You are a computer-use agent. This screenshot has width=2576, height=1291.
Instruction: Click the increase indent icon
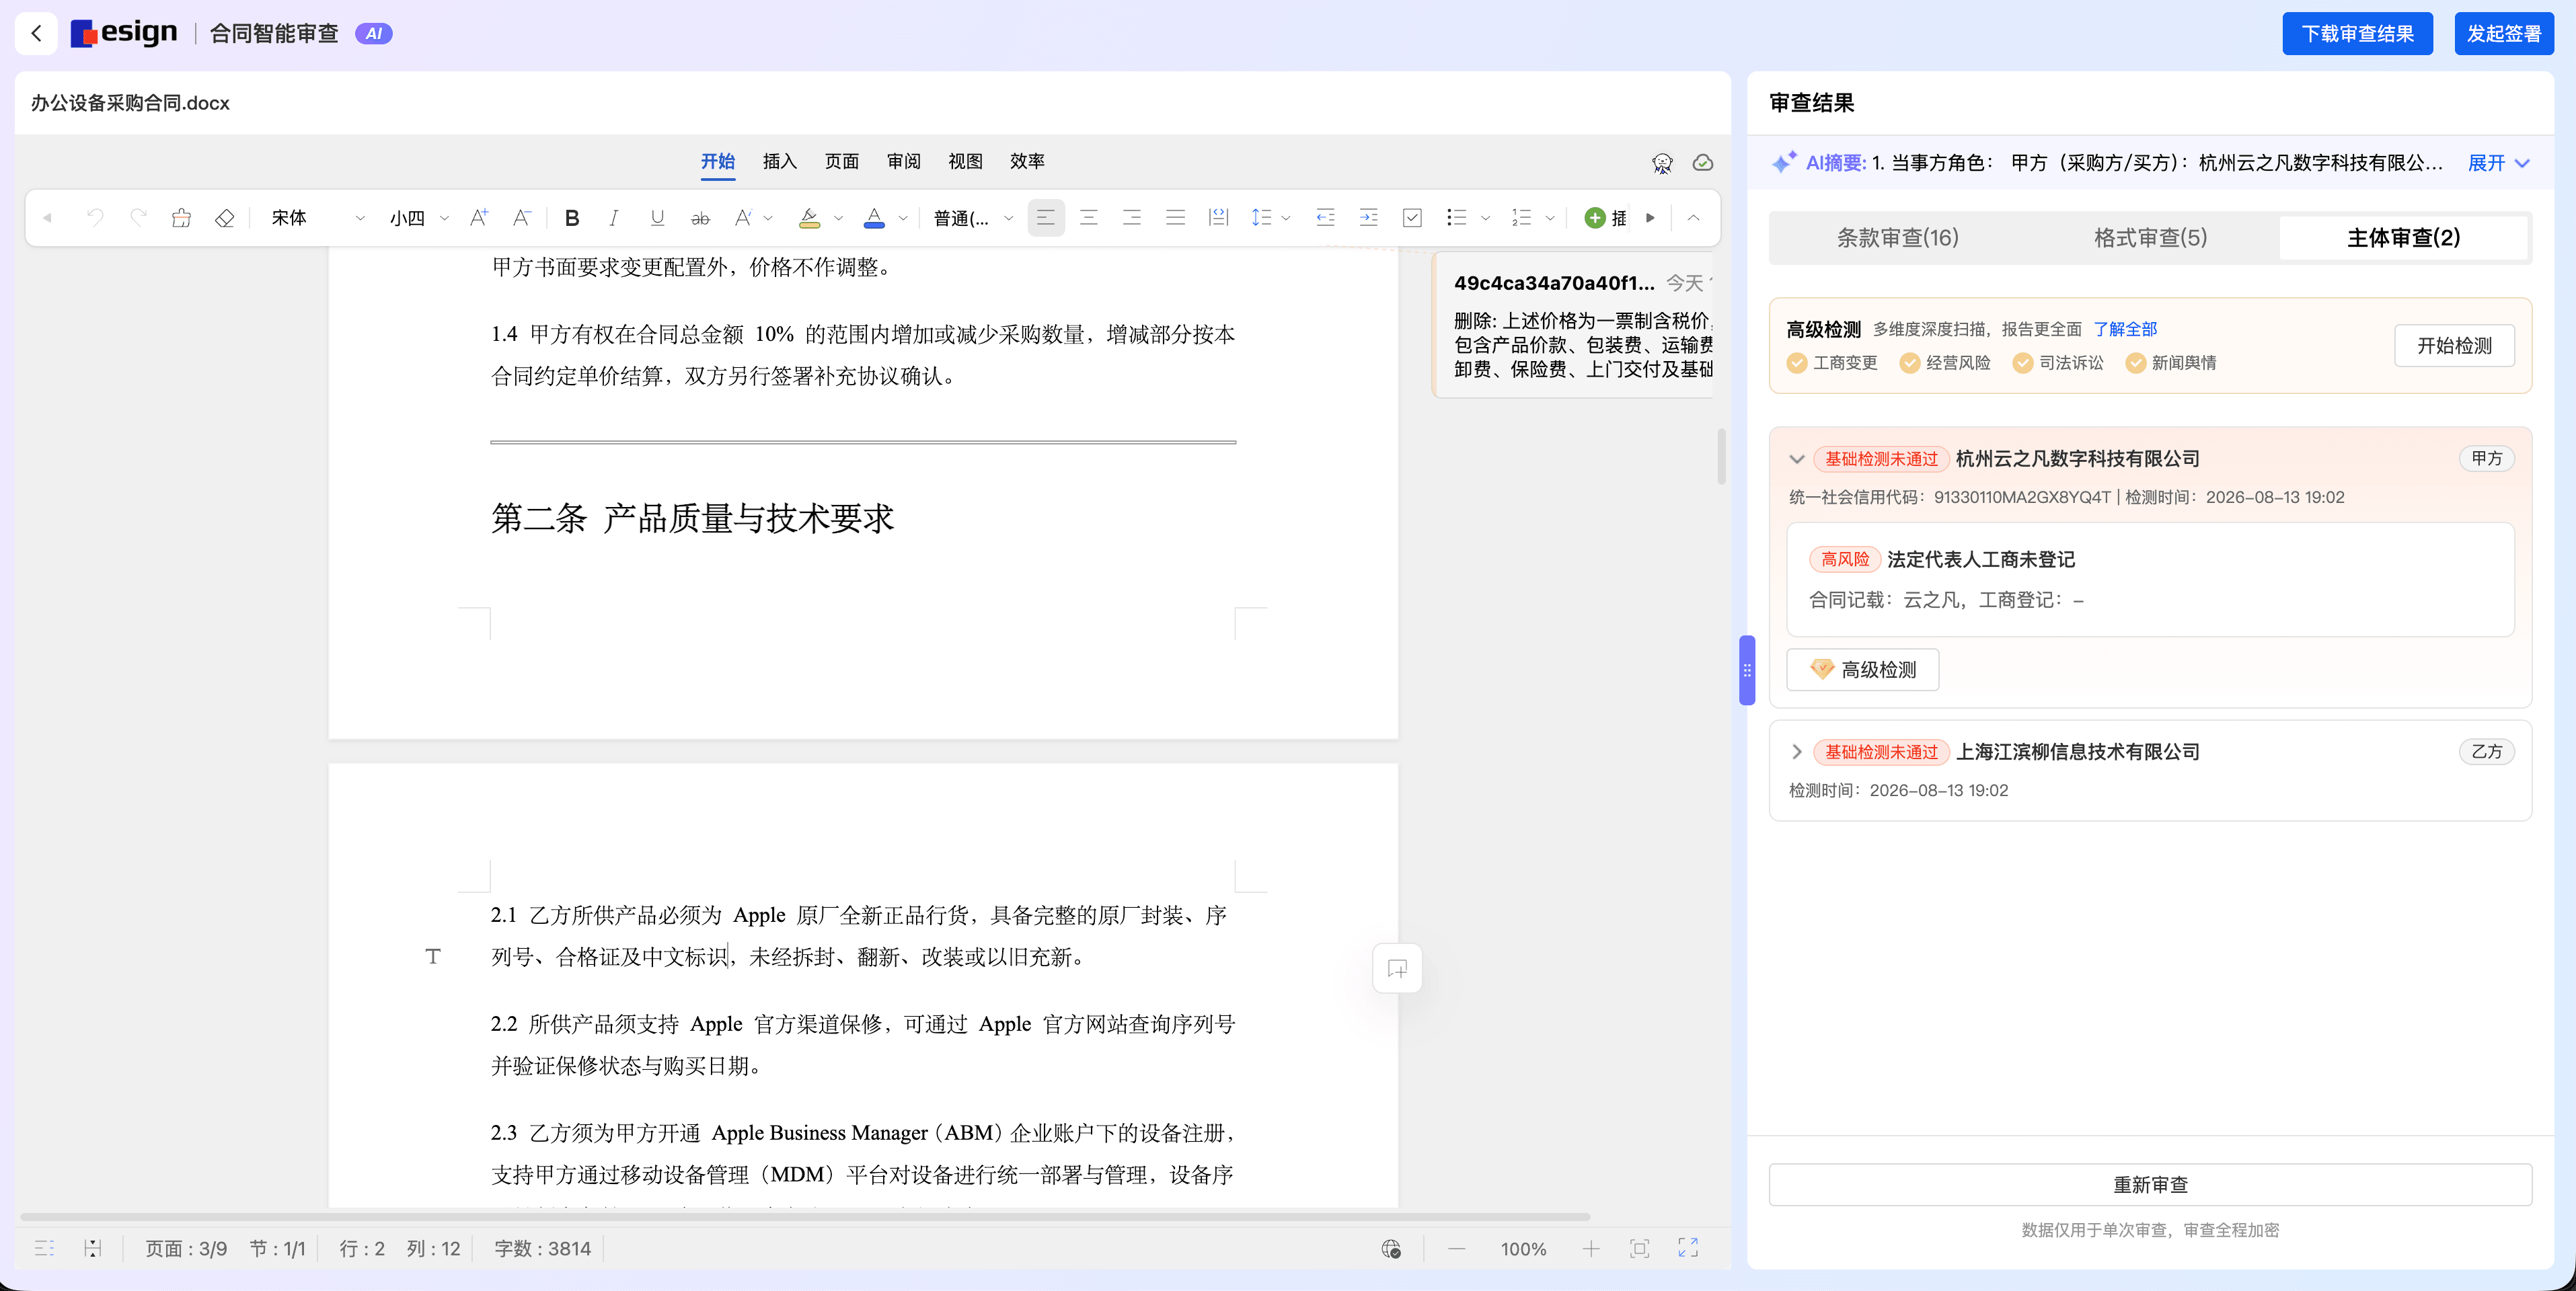pyautogui.click(x=1369, y=217)
